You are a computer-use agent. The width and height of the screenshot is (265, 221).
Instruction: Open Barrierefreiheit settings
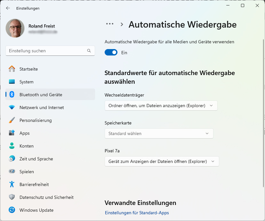34,184
